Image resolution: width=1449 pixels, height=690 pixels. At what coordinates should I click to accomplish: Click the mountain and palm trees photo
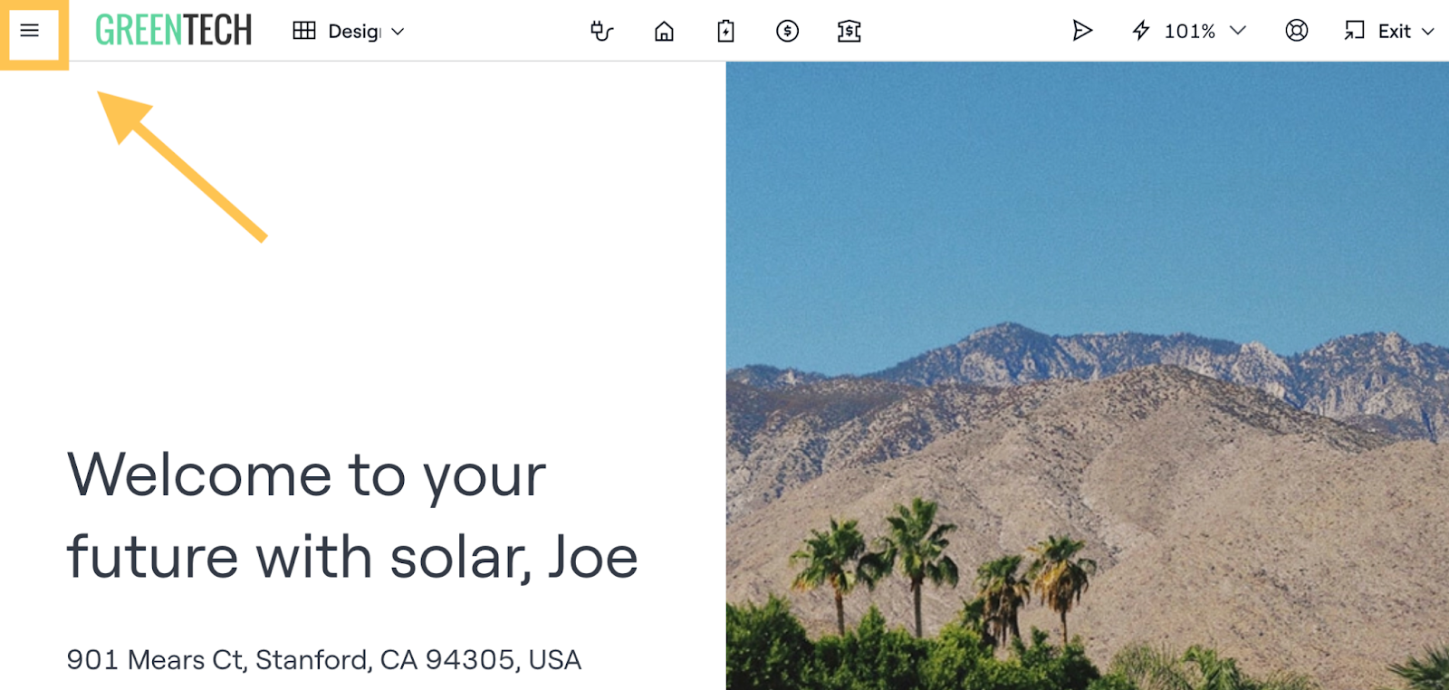click(x=1087, y=376)
